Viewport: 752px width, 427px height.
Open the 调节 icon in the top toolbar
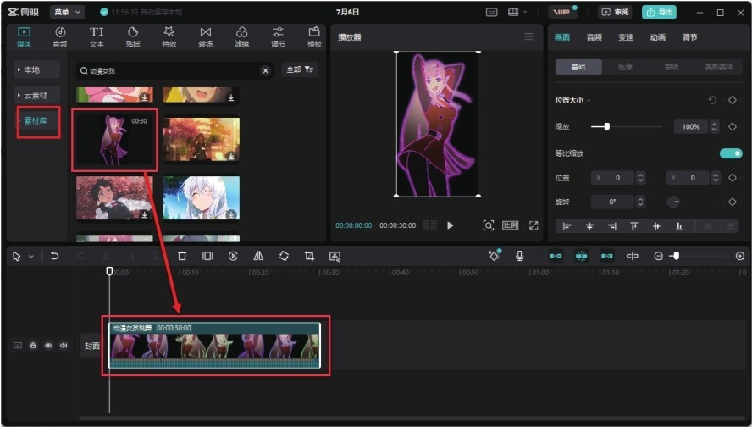(x=278, y=37)
